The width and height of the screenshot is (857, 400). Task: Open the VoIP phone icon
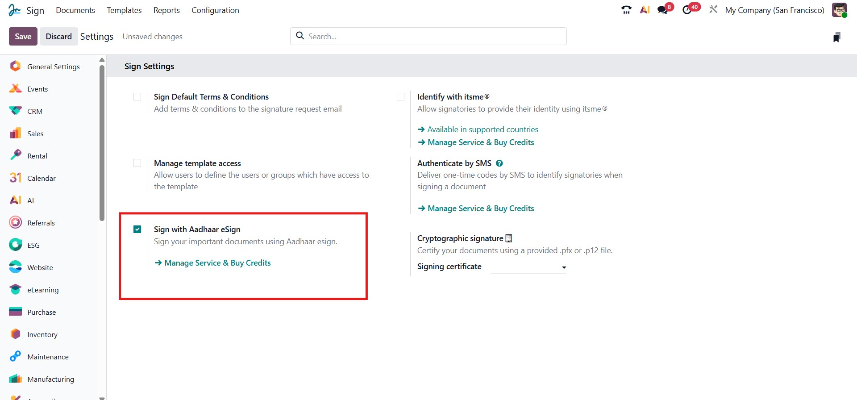tap(626, 10)
